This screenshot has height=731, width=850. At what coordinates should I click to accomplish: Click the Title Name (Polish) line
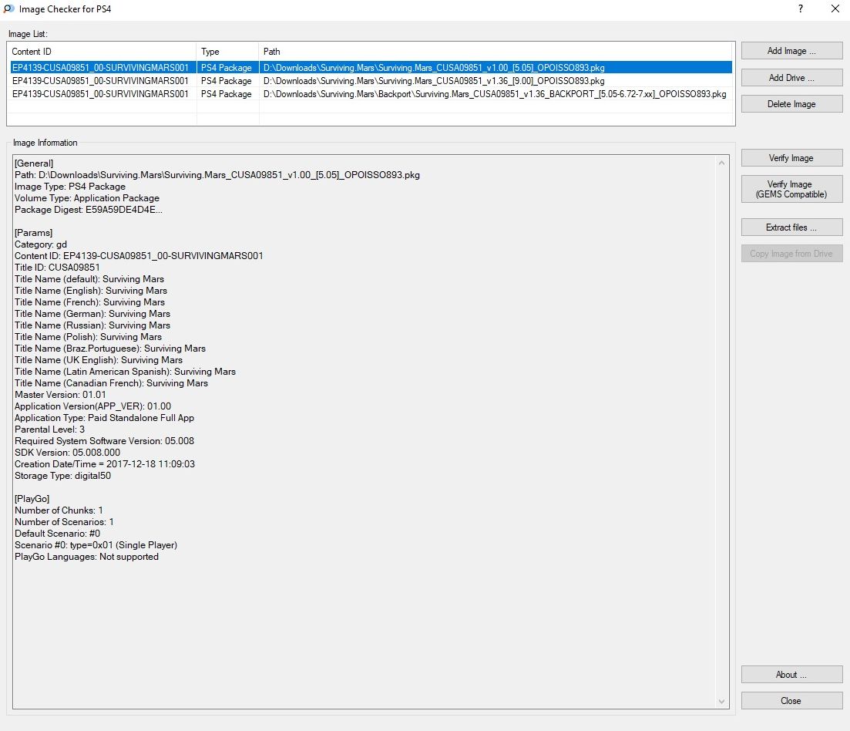pos(88,337)
